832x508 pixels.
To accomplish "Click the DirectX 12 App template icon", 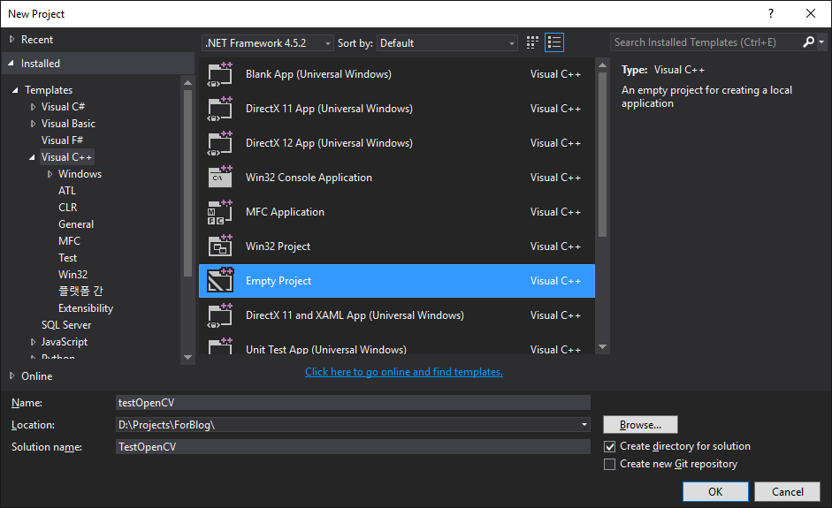I will [x=219, y=143].
